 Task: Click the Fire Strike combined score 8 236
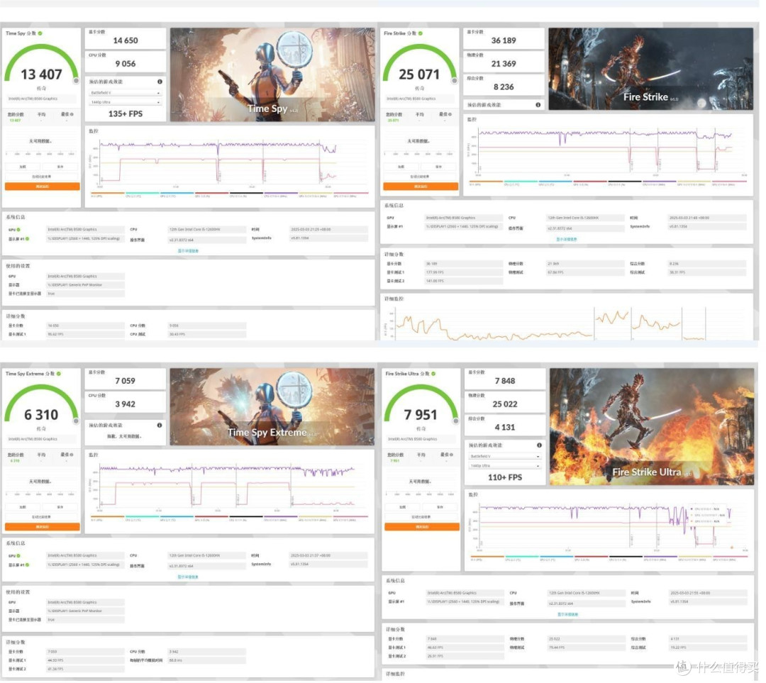(x=504, y=87)
